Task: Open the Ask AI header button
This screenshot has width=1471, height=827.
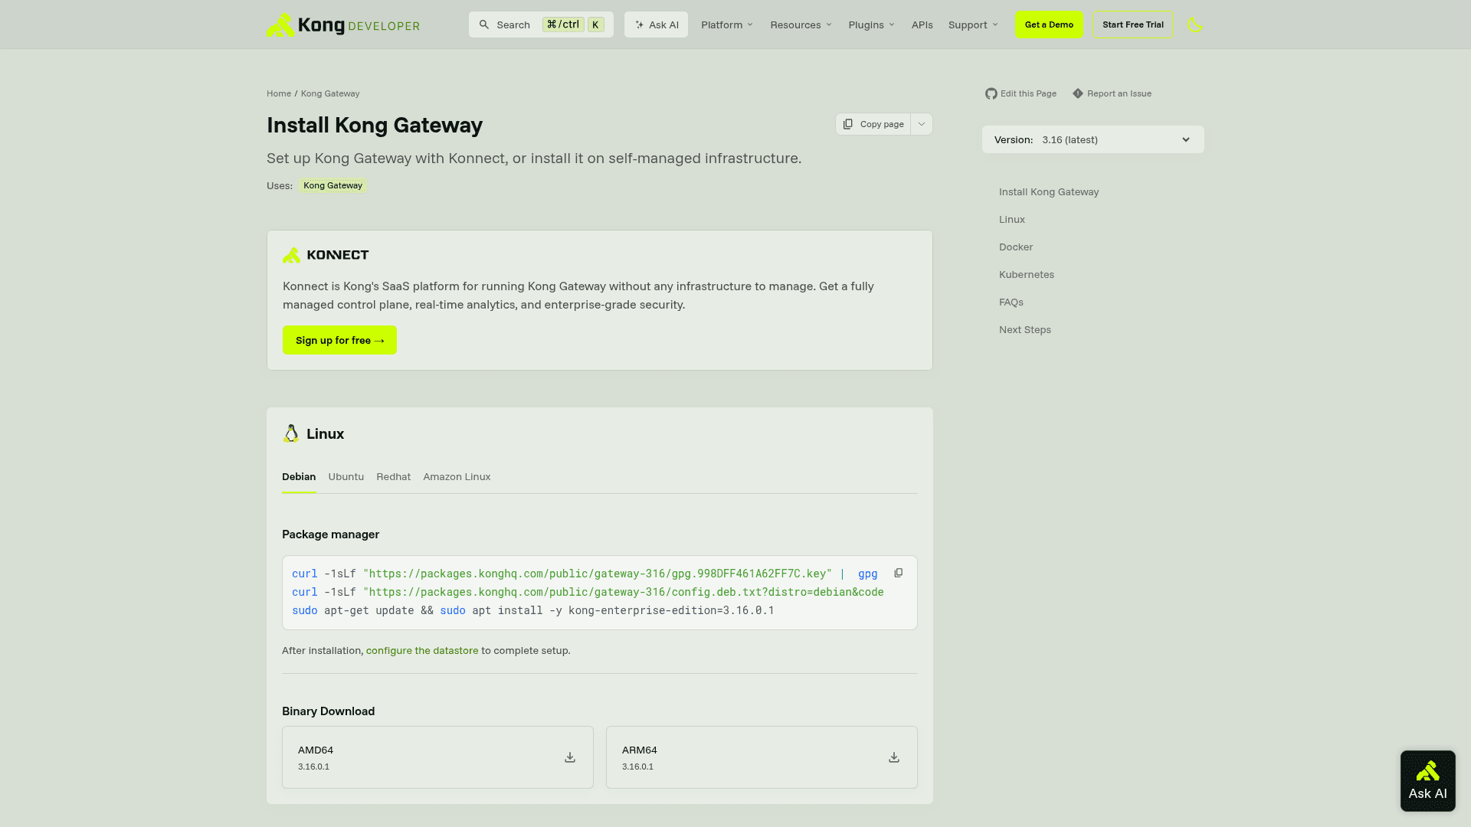Action: click(x=656, y=25)
